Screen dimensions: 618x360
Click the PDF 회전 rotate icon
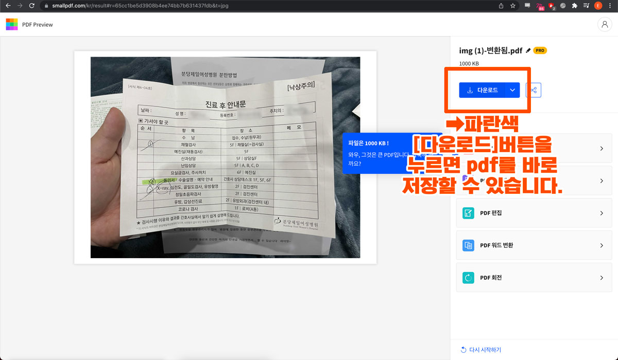point(468,278)
